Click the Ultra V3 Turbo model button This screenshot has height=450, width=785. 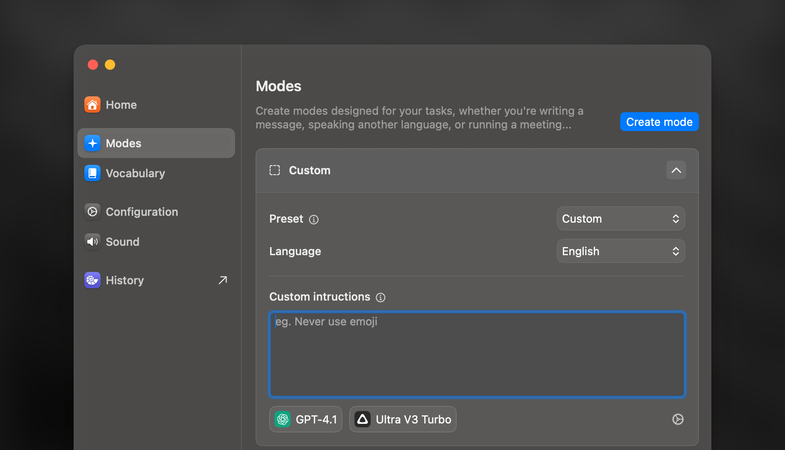[403, 419]
